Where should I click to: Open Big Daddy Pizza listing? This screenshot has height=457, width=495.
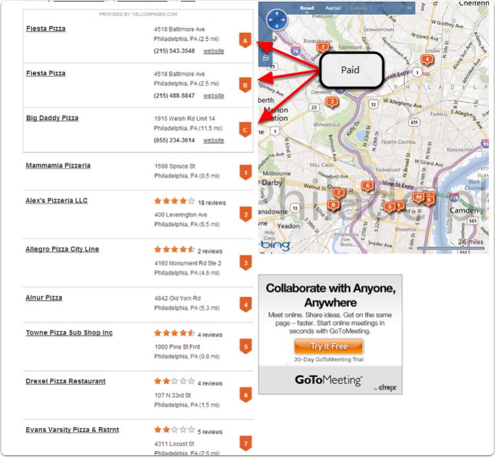coord(52,118)
